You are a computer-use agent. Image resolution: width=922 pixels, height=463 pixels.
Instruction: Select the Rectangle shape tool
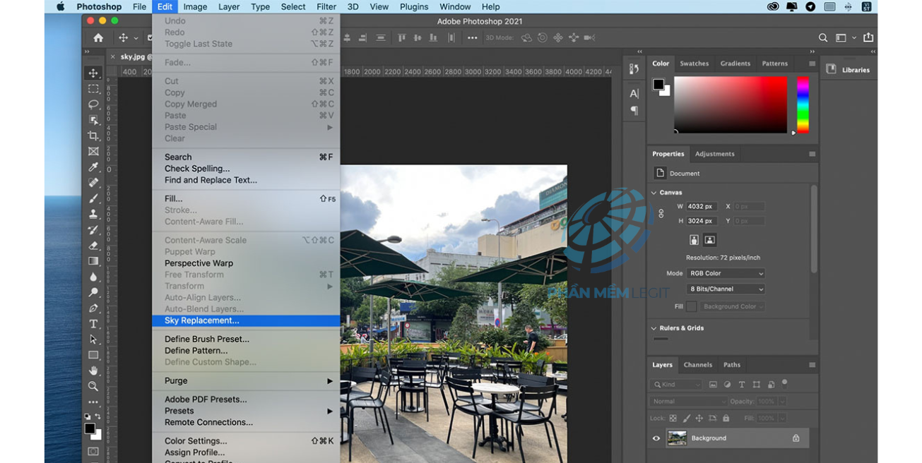[93, 355]
